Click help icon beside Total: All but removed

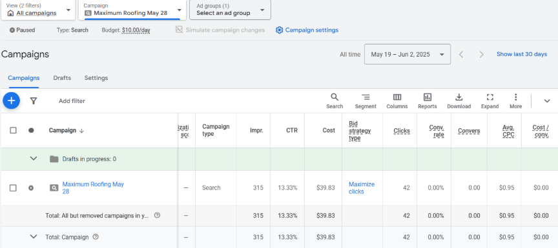point(157,215)
